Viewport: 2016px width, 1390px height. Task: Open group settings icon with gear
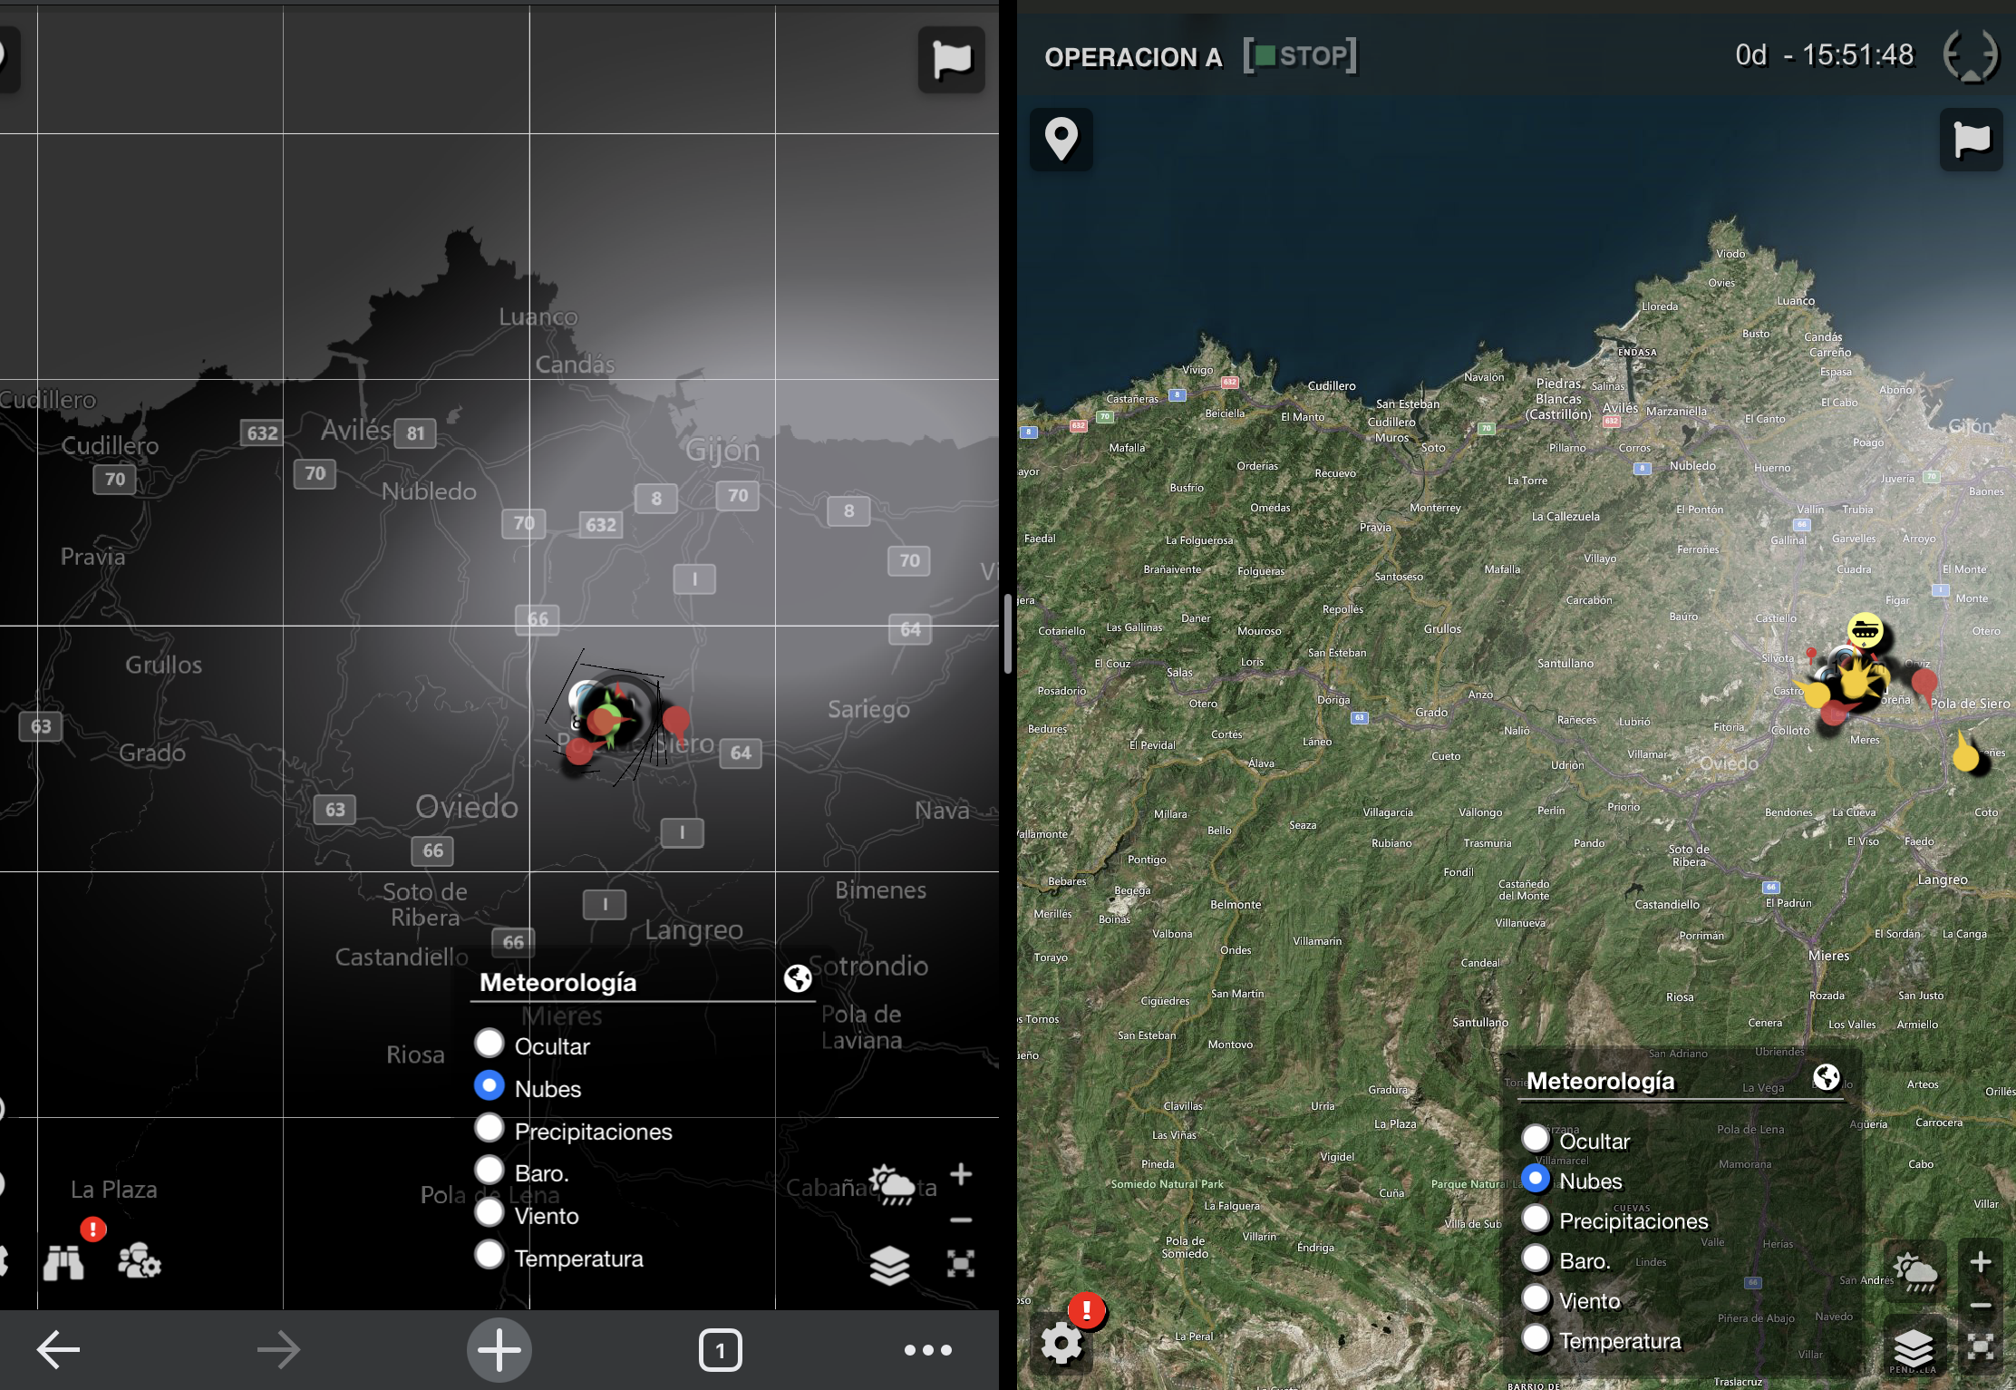pyautogui.click(x=139, y=1260)
